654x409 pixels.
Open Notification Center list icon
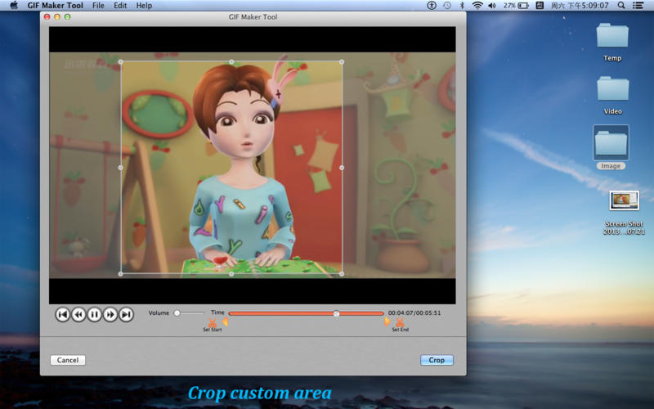click(x=638, y=6)
